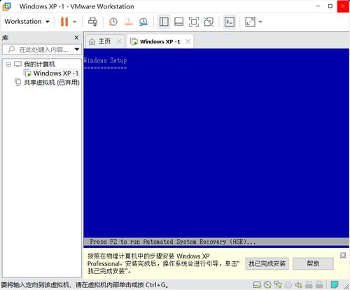Toggle the sound device status icon
350x290 pixels.
[298, 284]
